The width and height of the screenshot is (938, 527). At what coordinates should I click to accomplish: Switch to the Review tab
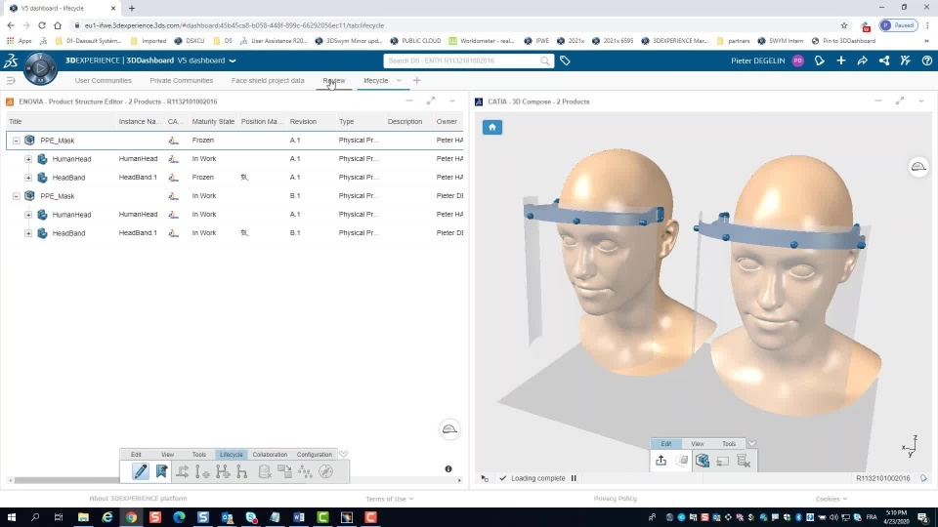(x=334, y=80)
